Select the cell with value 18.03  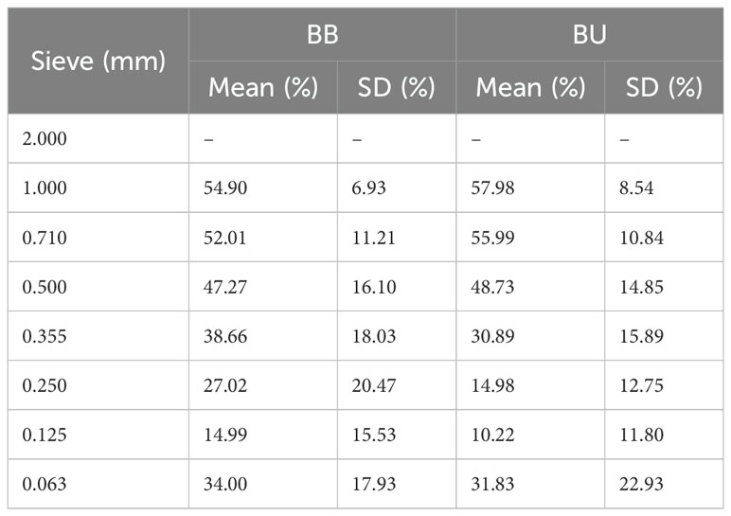(375, 335)
